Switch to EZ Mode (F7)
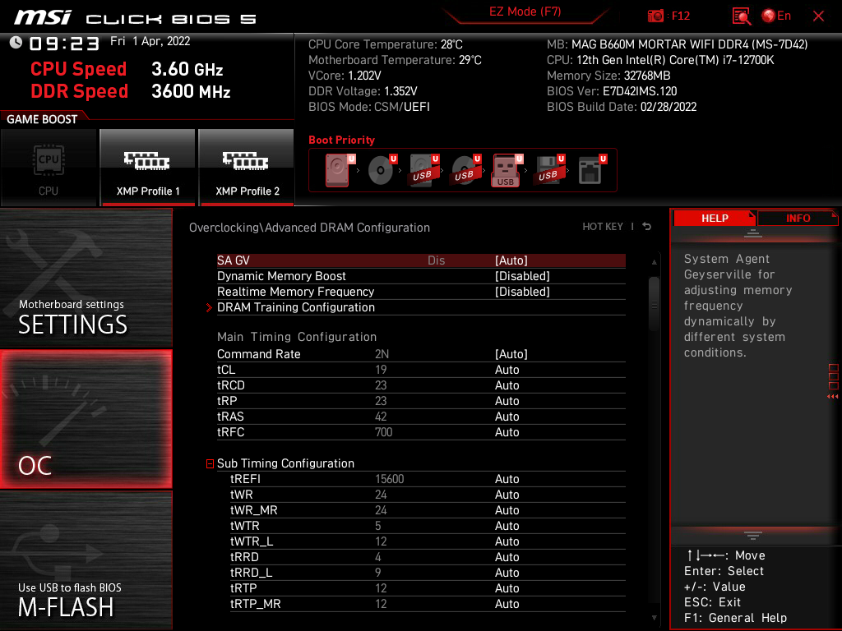This screenshot has width=842, height=631. tap(525, 12)
